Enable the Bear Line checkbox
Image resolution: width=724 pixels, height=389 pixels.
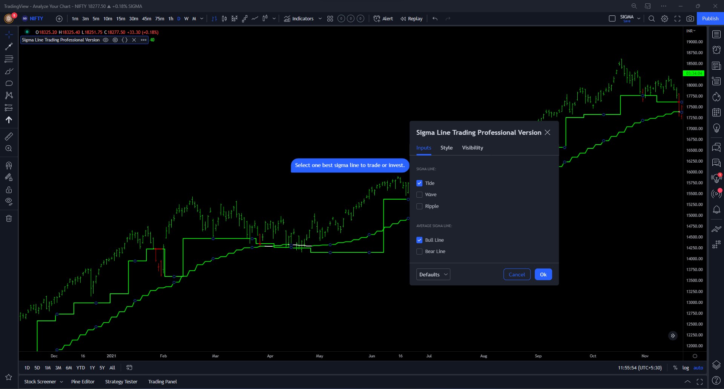click(419, 252)
